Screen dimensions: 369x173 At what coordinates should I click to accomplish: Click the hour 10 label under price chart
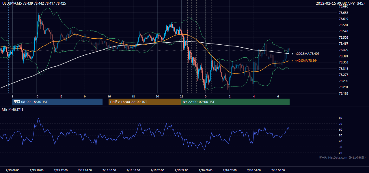point(37,96)
